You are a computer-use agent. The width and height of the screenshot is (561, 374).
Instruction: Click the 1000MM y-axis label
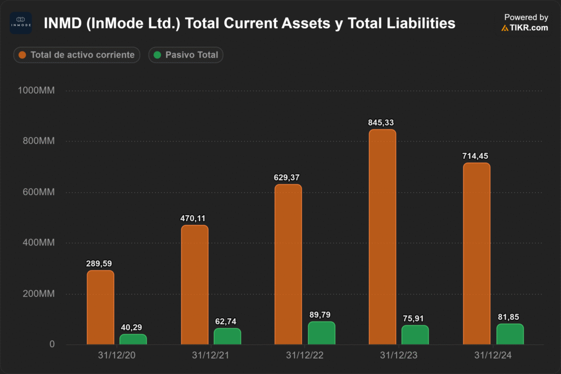click(37, 90)
